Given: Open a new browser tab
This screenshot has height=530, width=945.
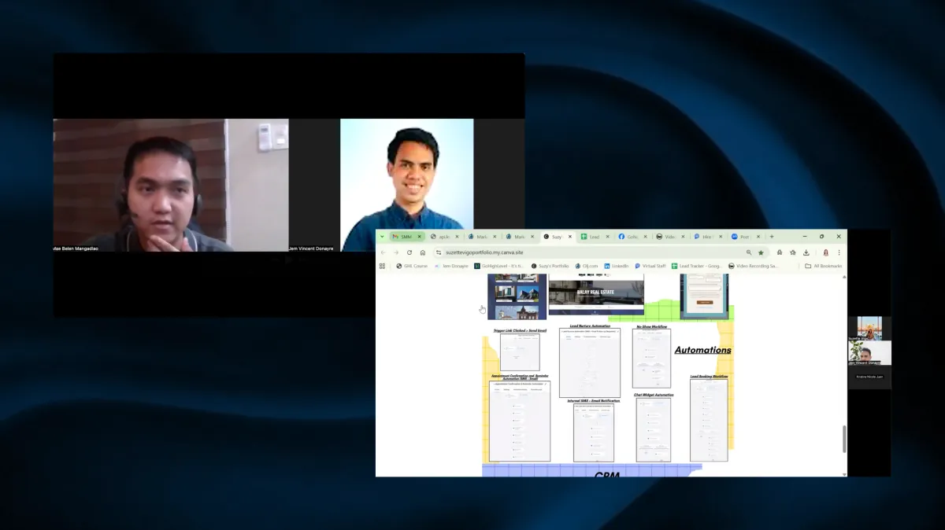Looking at the screenshot, I should point(772,236).
